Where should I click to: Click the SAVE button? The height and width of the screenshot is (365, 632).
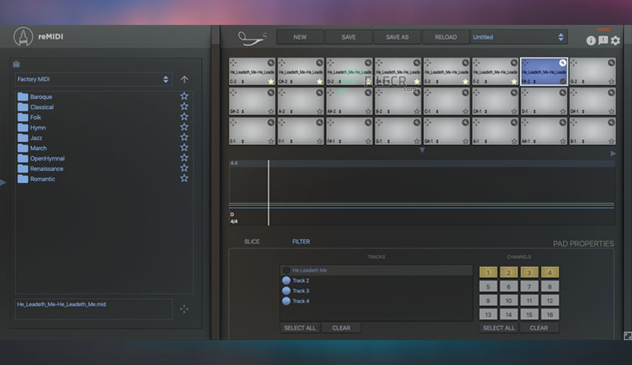point(349,37)
